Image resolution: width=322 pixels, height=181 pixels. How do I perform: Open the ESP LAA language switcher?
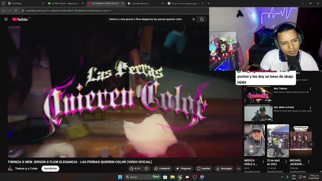tap(294, 177)
